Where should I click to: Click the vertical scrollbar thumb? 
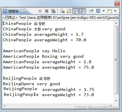pos(116,60)
